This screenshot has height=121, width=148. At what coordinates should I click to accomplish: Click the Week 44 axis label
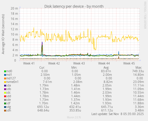104,63
